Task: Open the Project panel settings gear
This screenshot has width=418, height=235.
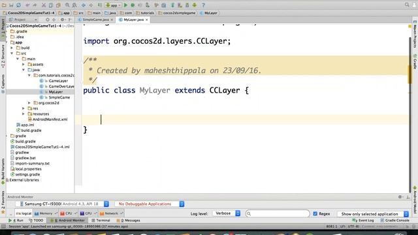Action: [x=63, y=20]
